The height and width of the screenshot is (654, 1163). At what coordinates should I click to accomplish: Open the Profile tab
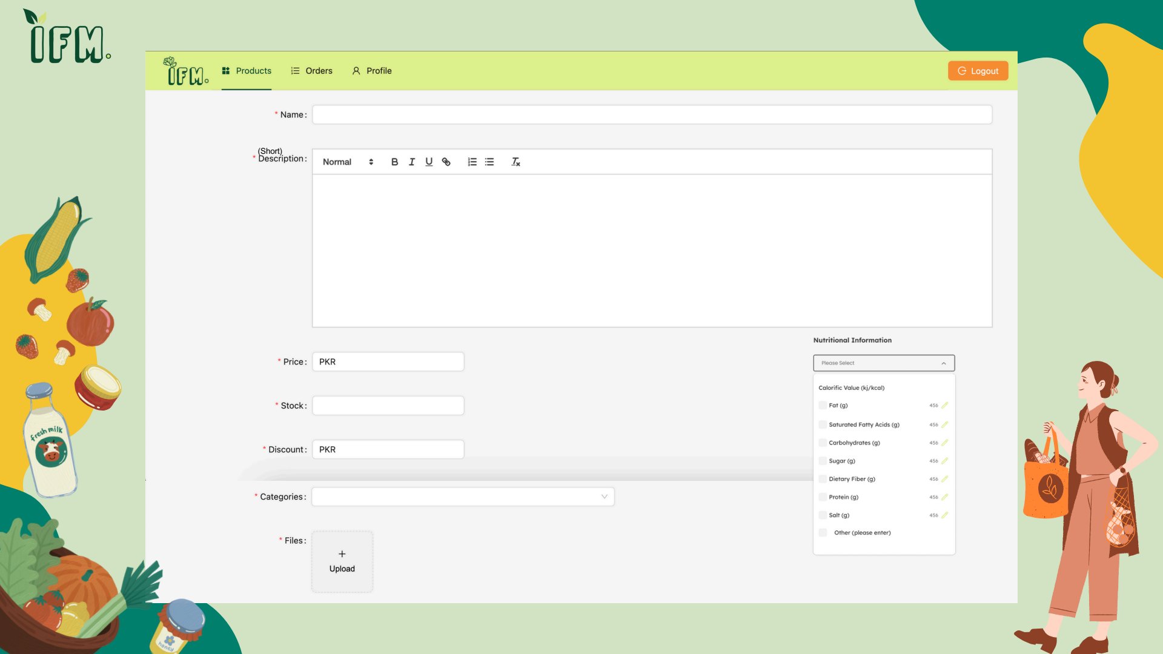[x=372, y=71]
